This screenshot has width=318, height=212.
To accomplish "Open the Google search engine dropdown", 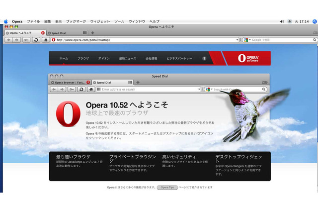I will [x=247, y=40].
